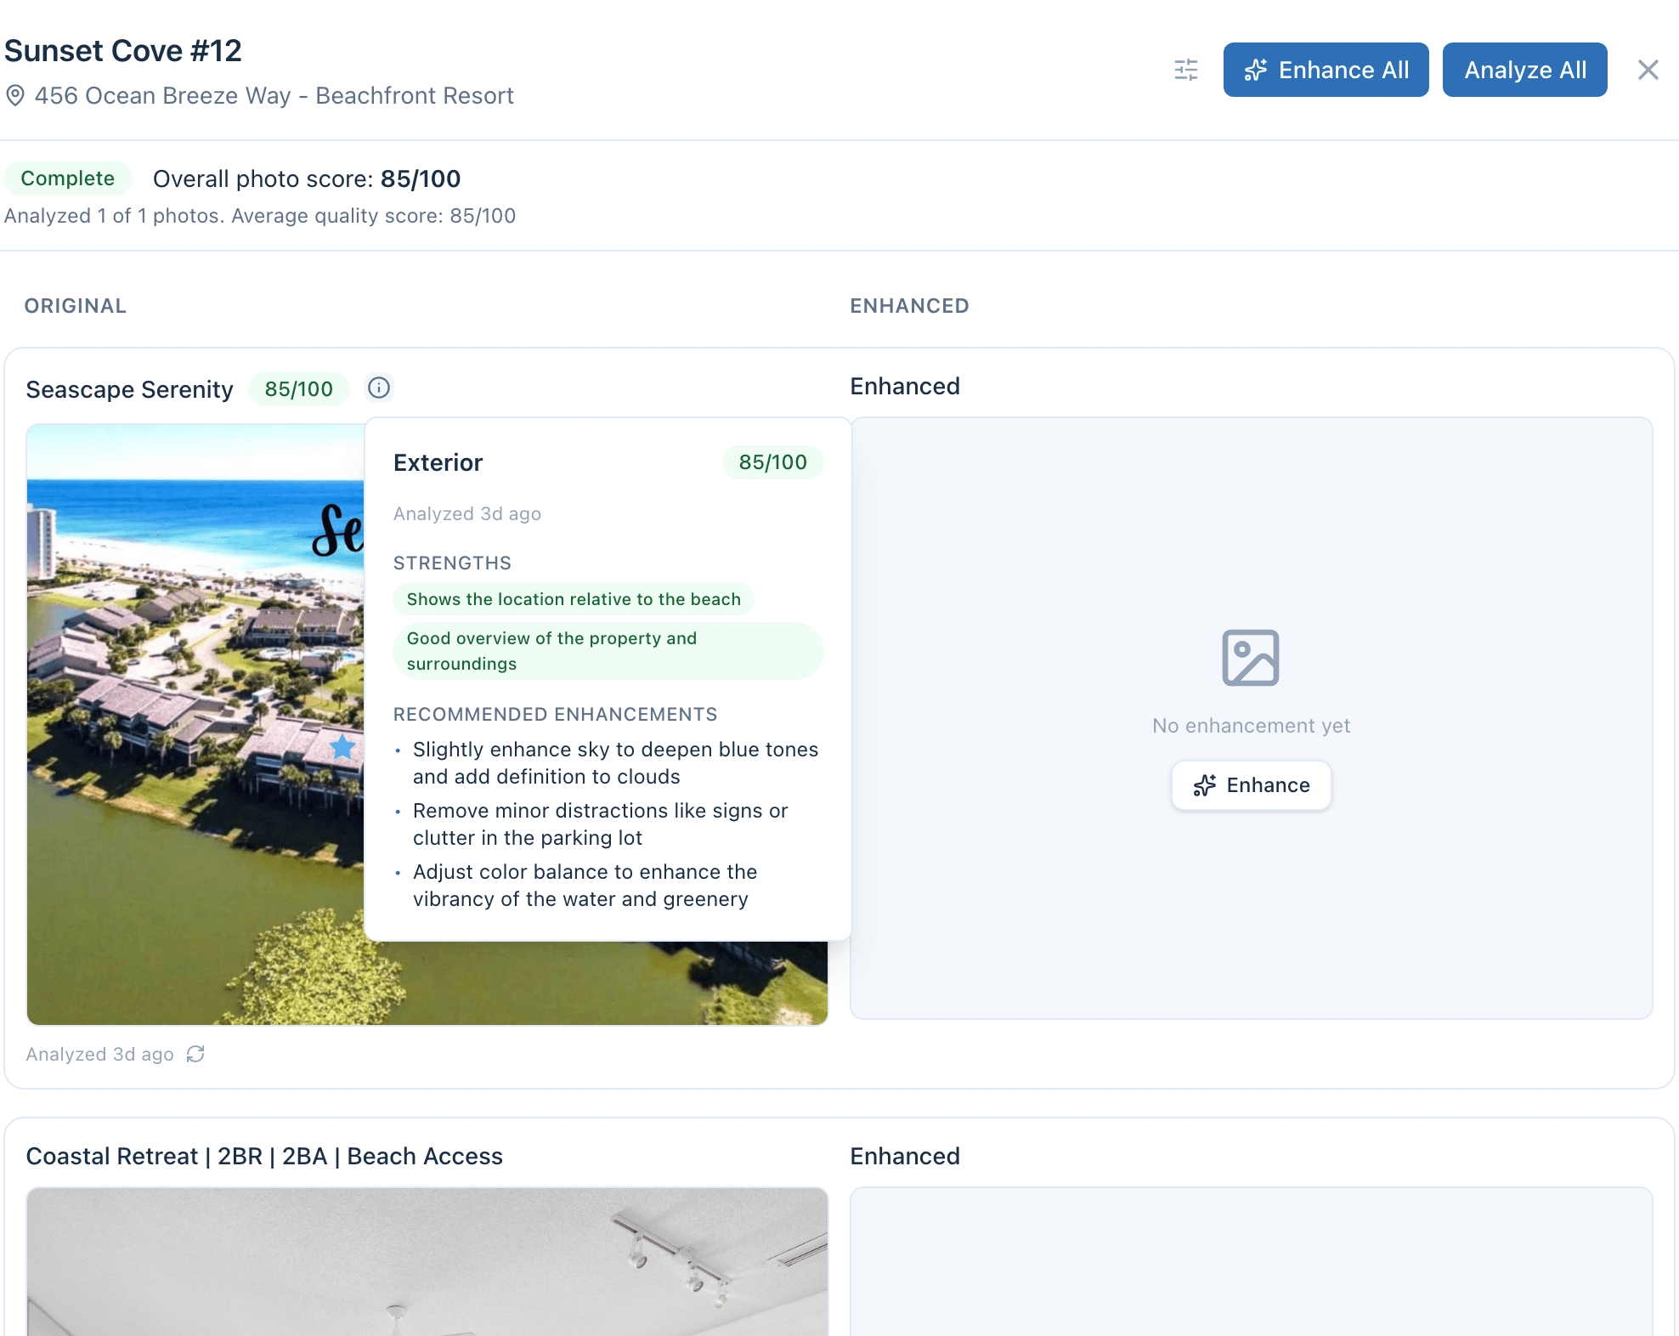Click Enhance under No enhancement yet

point(1251,785)
